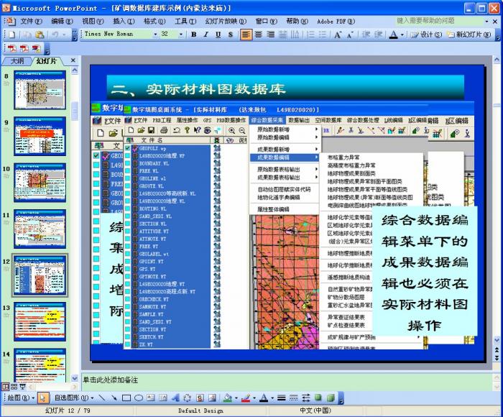This screenshot has width=503, height=417.
Task: Click the increase font size icon
Action: point(338,35)
